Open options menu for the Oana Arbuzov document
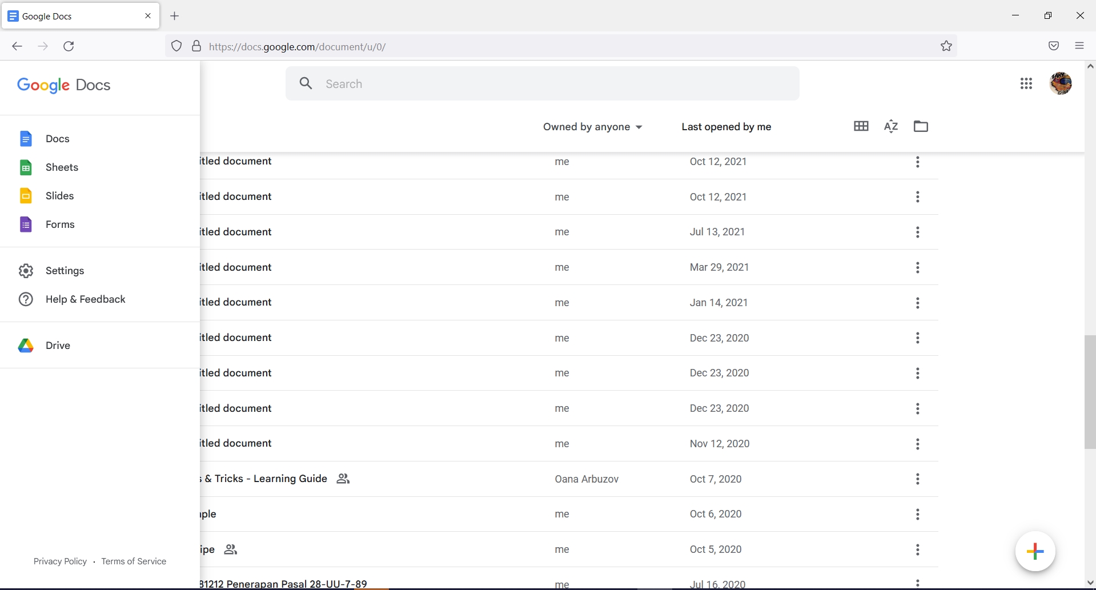Screen dimensions: 1096x590 918,479
